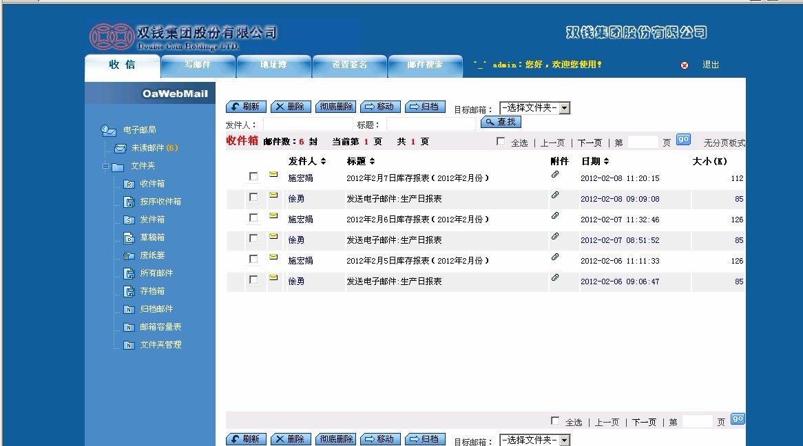803x446 pixels.
Task: Open the 设置签名 tab
Action: pos(350,65)
